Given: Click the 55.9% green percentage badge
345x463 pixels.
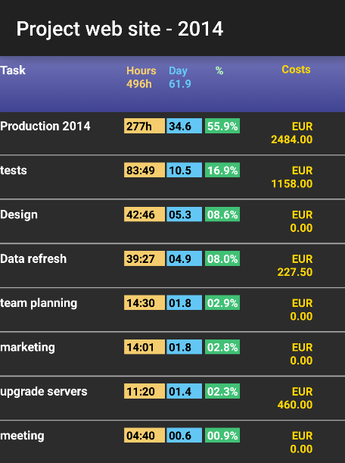Looking at the screenshot, I should pyautogui.click(x=222, y=126).
